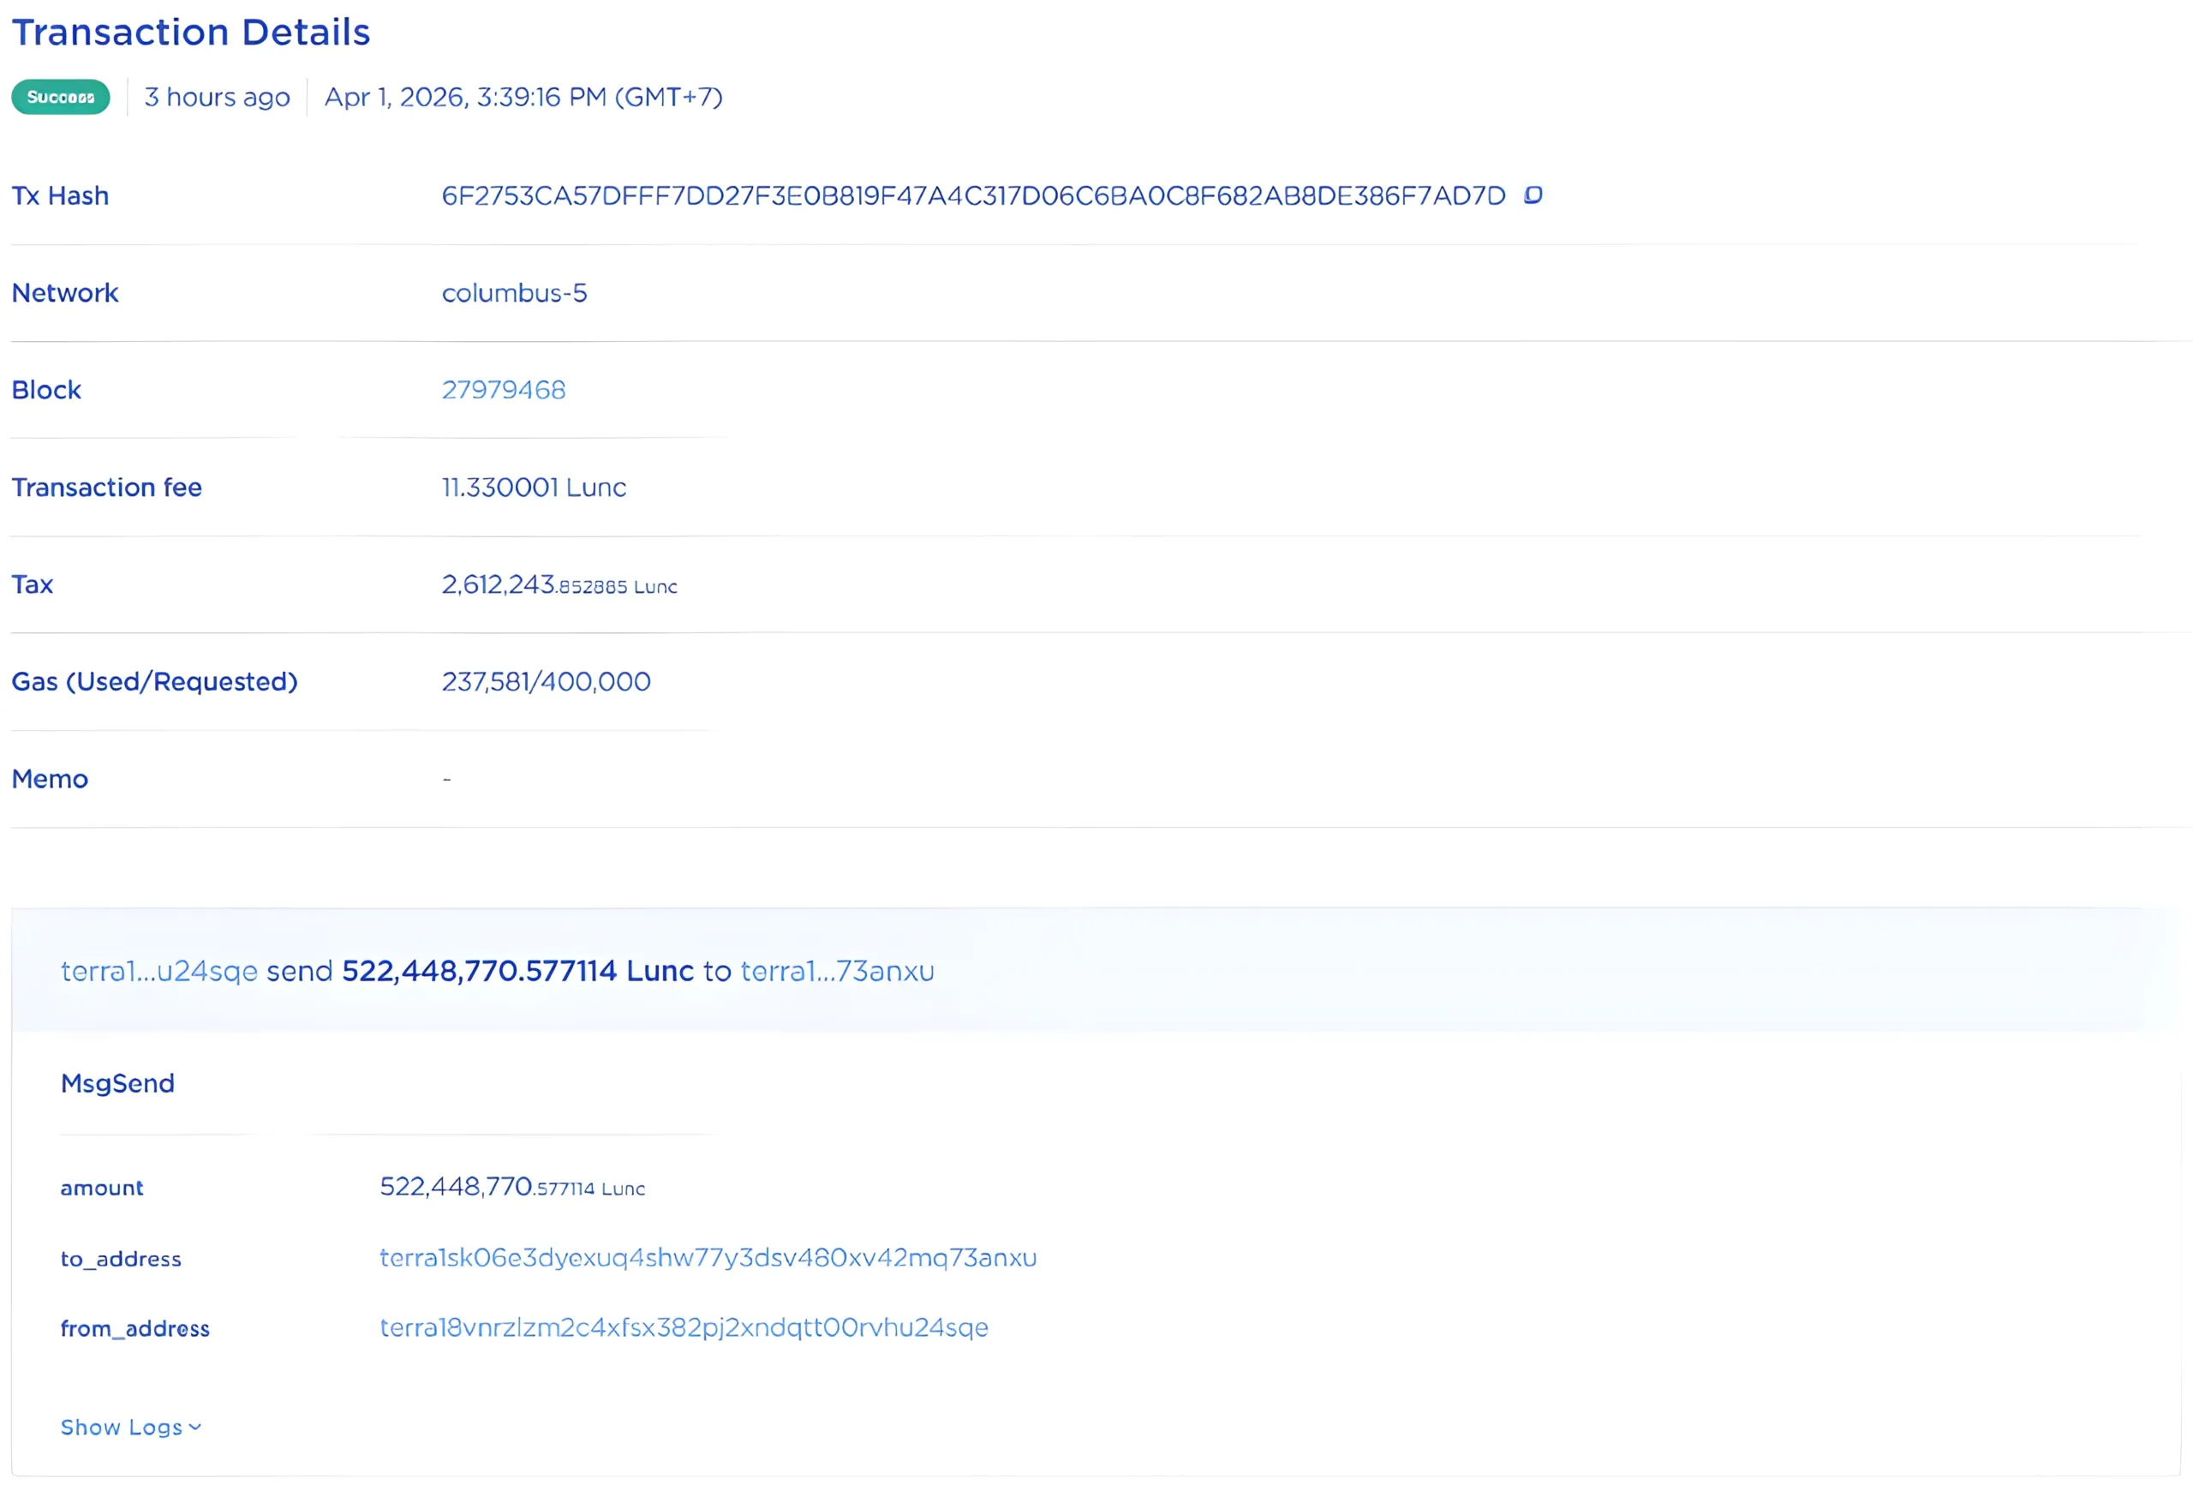Open full from_address terra18vnrzl... link
The width and height of the screenshot is (2193, 1491).
click(x=684, y=1327)
